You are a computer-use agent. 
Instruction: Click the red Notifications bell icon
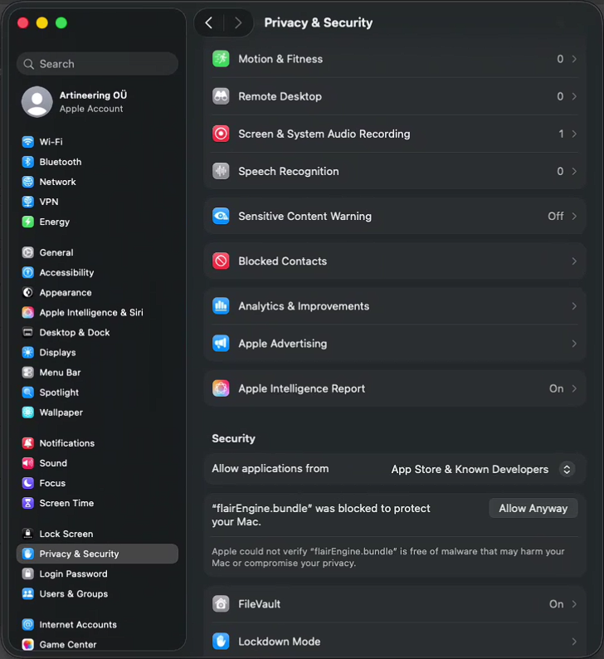click(x=27, y=443)
